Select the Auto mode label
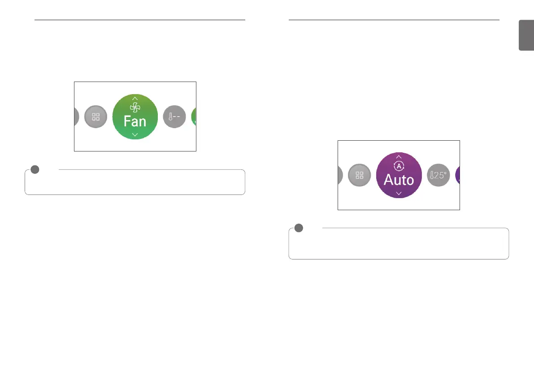 [x=399, y=180]
